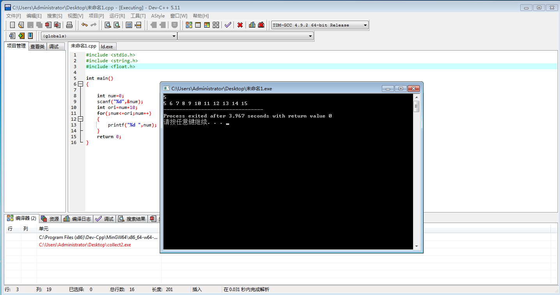560x295 pixels.
Task: Select the 未命名1.cpp editor tab
Action: point(83,46)
